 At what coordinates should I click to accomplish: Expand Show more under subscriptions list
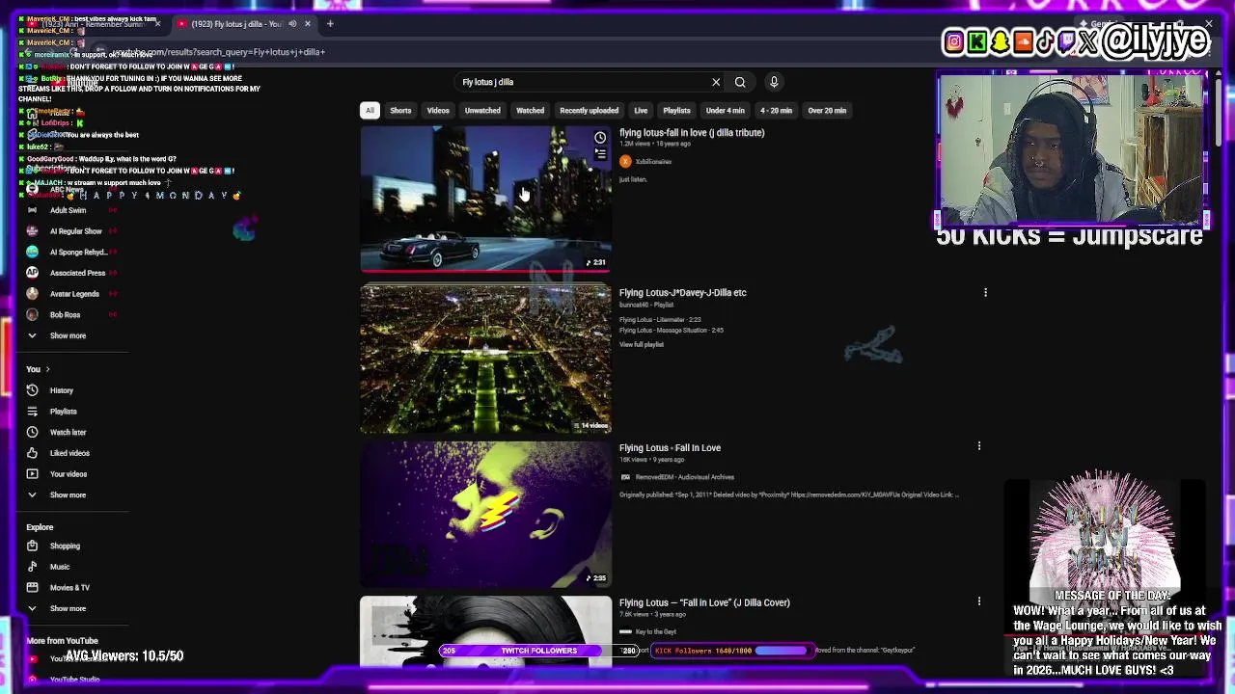pyautogui.click(x=68, y=335)
